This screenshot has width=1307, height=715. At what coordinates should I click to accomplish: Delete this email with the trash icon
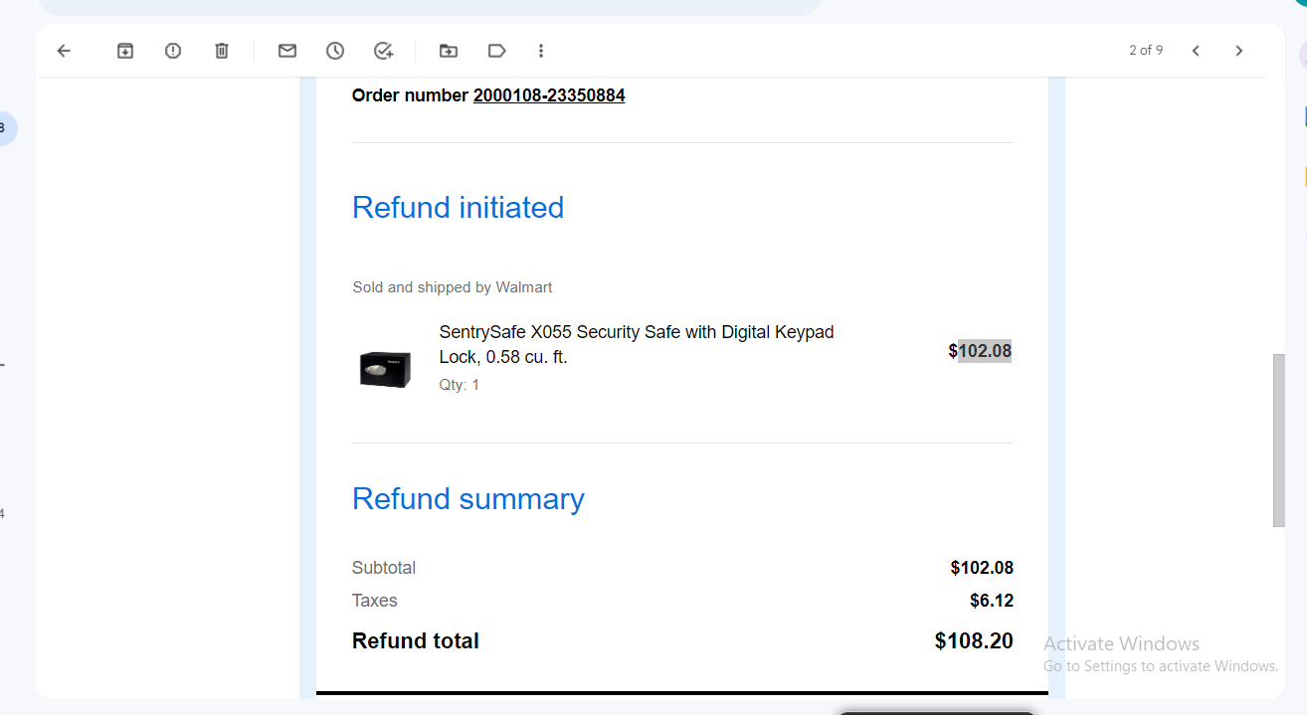pyautogui.click(x=222, y=51)
